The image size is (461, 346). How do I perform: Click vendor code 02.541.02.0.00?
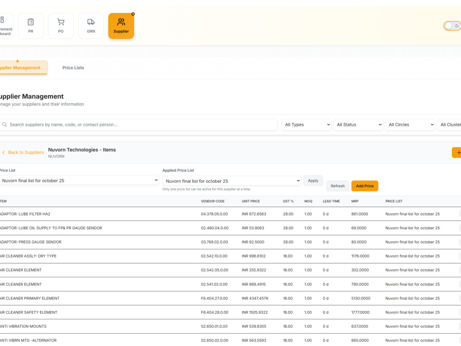214,284
